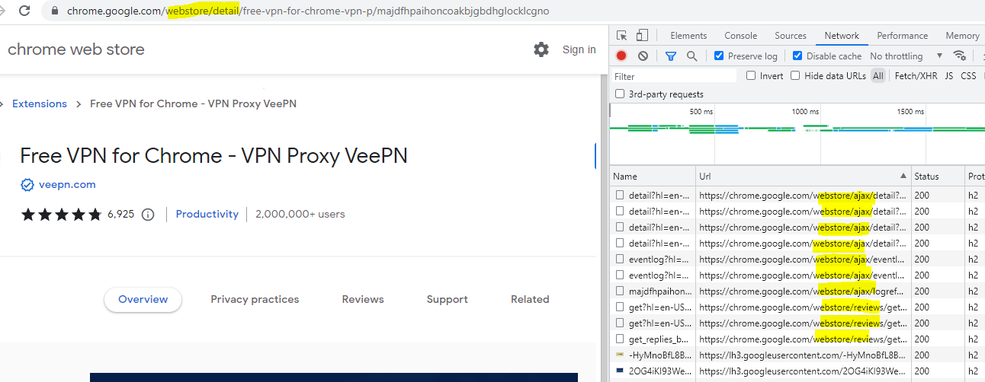Clear the network log with the clear icon
The image size is (985, 382).
tap(643, 56)
